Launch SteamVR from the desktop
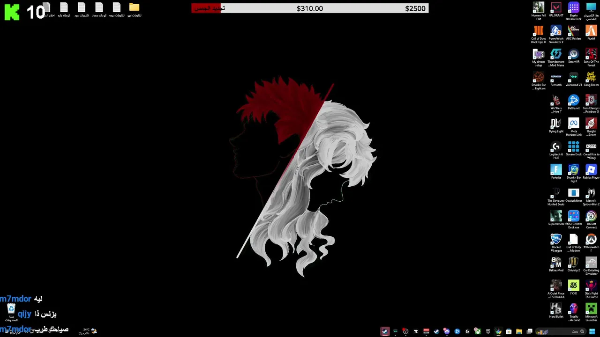The height and width of the screenshot is (337, 600). pyautogui.click(x=574, y=56)
